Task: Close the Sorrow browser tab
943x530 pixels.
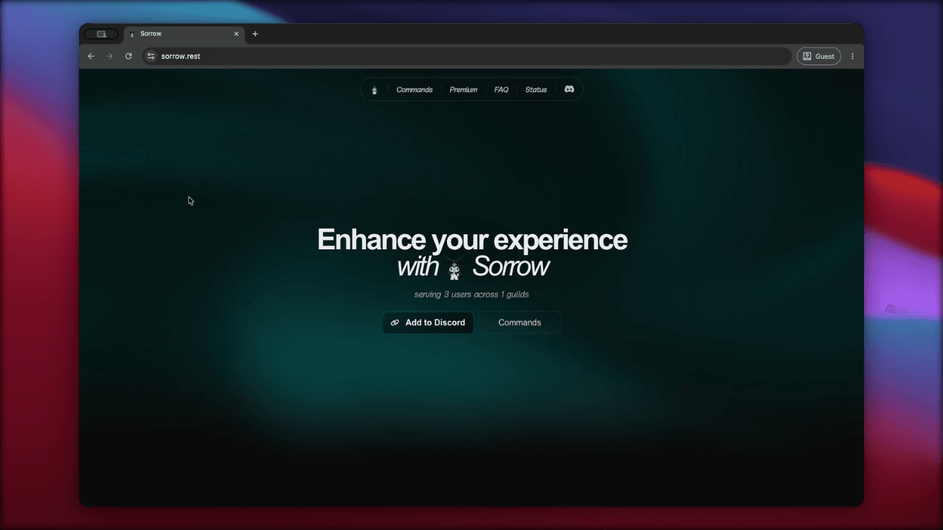Action: pos(236,34)
